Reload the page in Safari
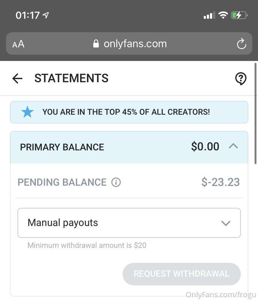This screenshot has height=301, width=258. point(241,44)
